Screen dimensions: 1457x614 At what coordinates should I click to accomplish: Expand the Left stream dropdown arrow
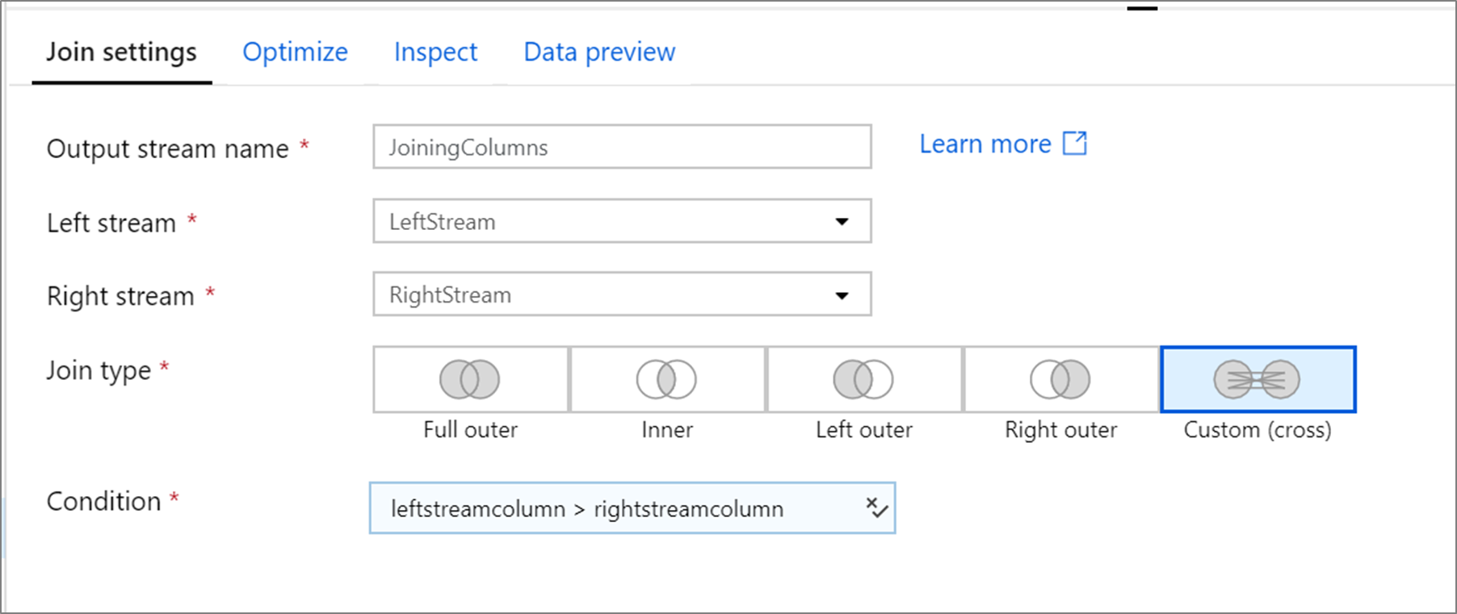point(842,222)
